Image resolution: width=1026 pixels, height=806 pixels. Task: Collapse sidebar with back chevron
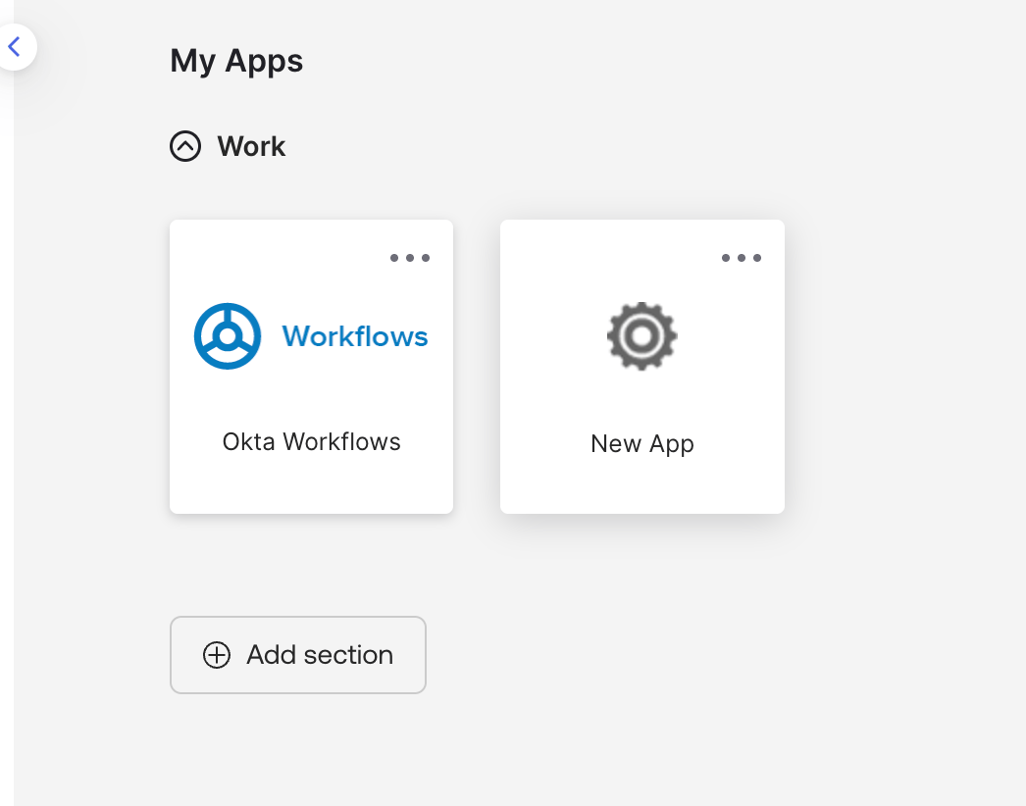pyautogui.click(x=15, y=46)
